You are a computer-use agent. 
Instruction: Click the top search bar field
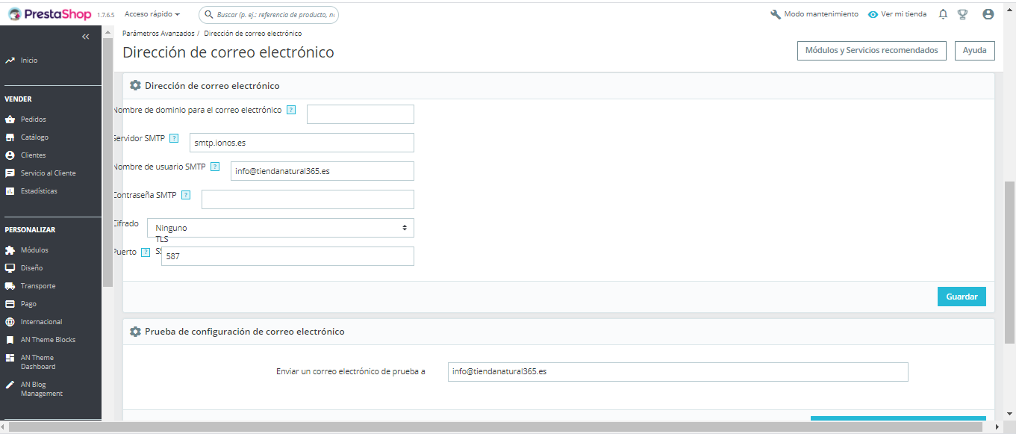269,14
